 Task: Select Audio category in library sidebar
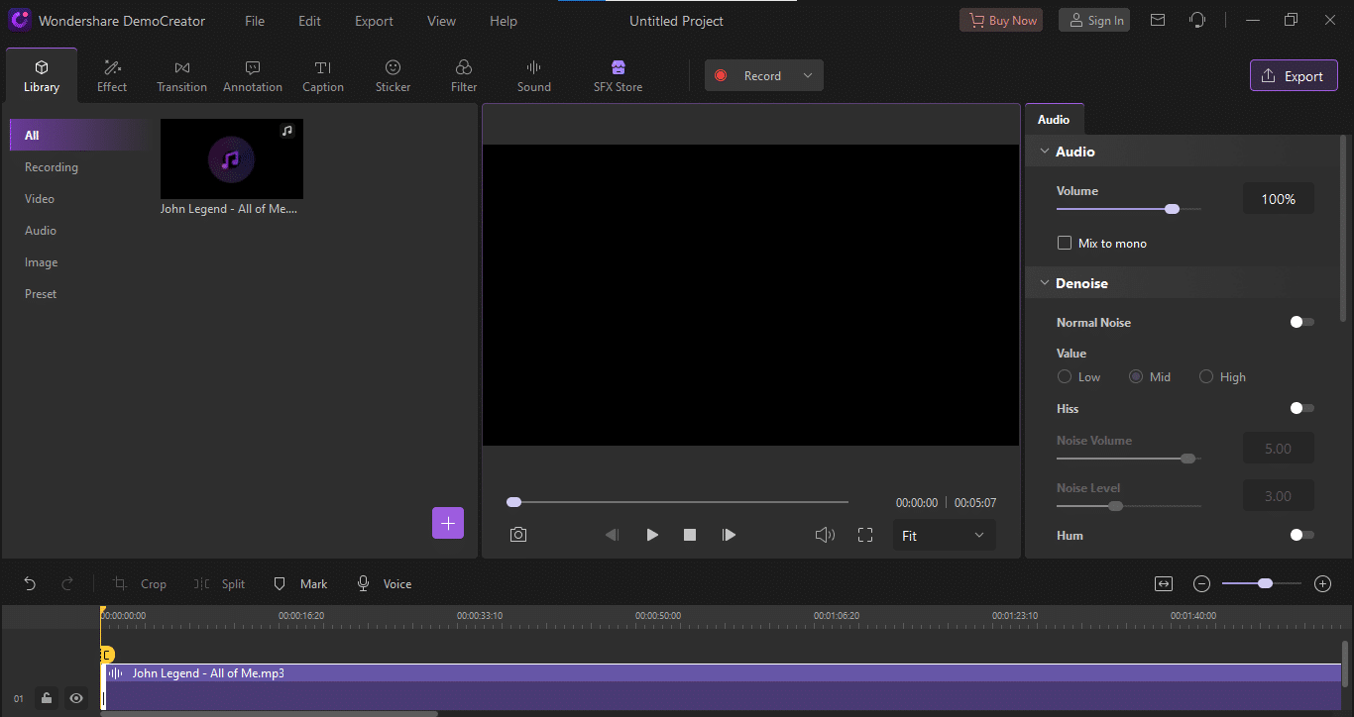pos(41,231)
